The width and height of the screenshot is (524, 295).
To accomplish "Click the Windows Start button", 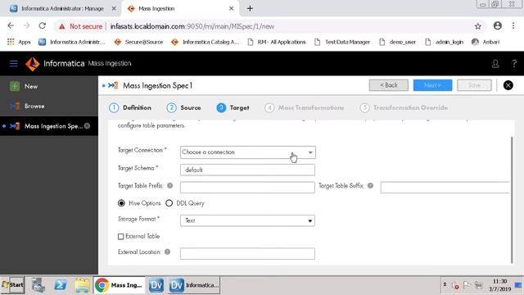I will (13, 285).
